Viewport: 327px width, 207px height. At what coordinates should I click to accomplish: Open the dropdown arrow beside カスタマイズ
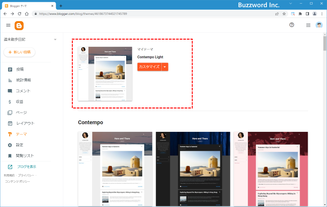(x=165, y=67)
